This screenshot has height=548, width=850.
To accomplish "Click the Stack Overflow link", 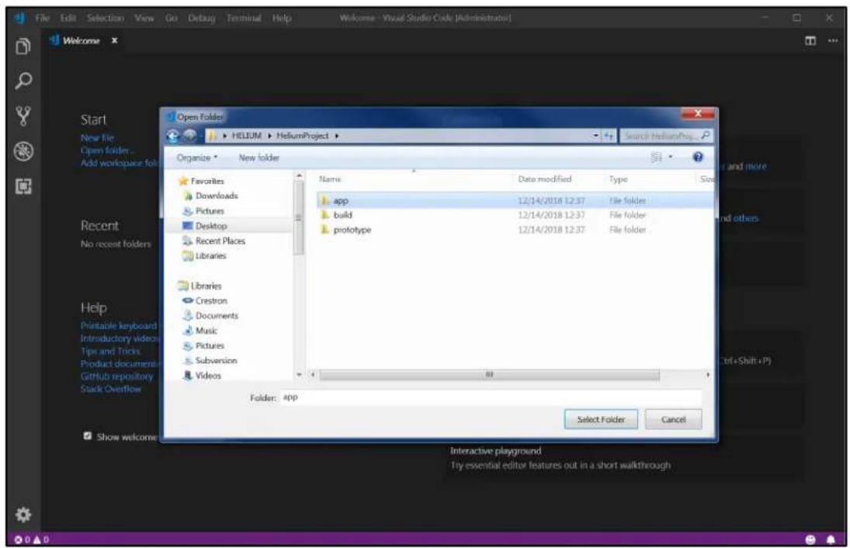I will point(110,389).
